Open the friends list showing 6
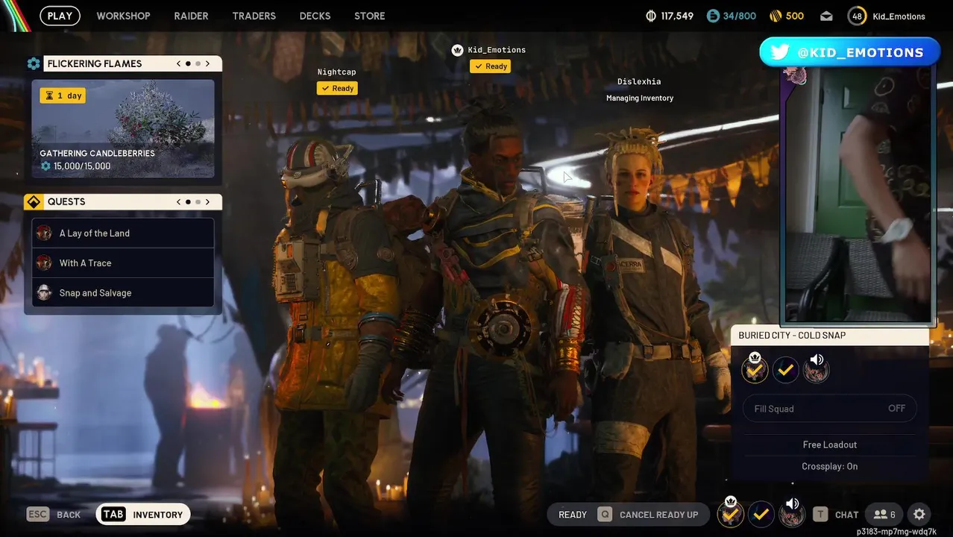The height and width of the screenshot is (537, 953). pyautogui.click(x=884, y=514)
